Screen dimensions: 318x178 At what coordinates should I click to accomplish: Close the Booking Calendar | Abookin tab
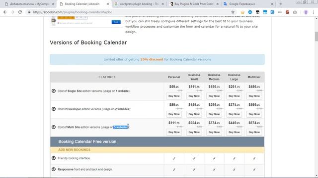point(108,4)
